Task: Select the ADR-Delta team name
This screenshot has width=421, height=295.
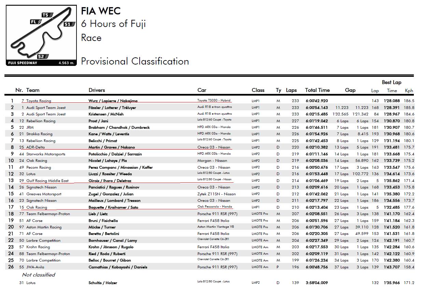Action: coord(36,147)
